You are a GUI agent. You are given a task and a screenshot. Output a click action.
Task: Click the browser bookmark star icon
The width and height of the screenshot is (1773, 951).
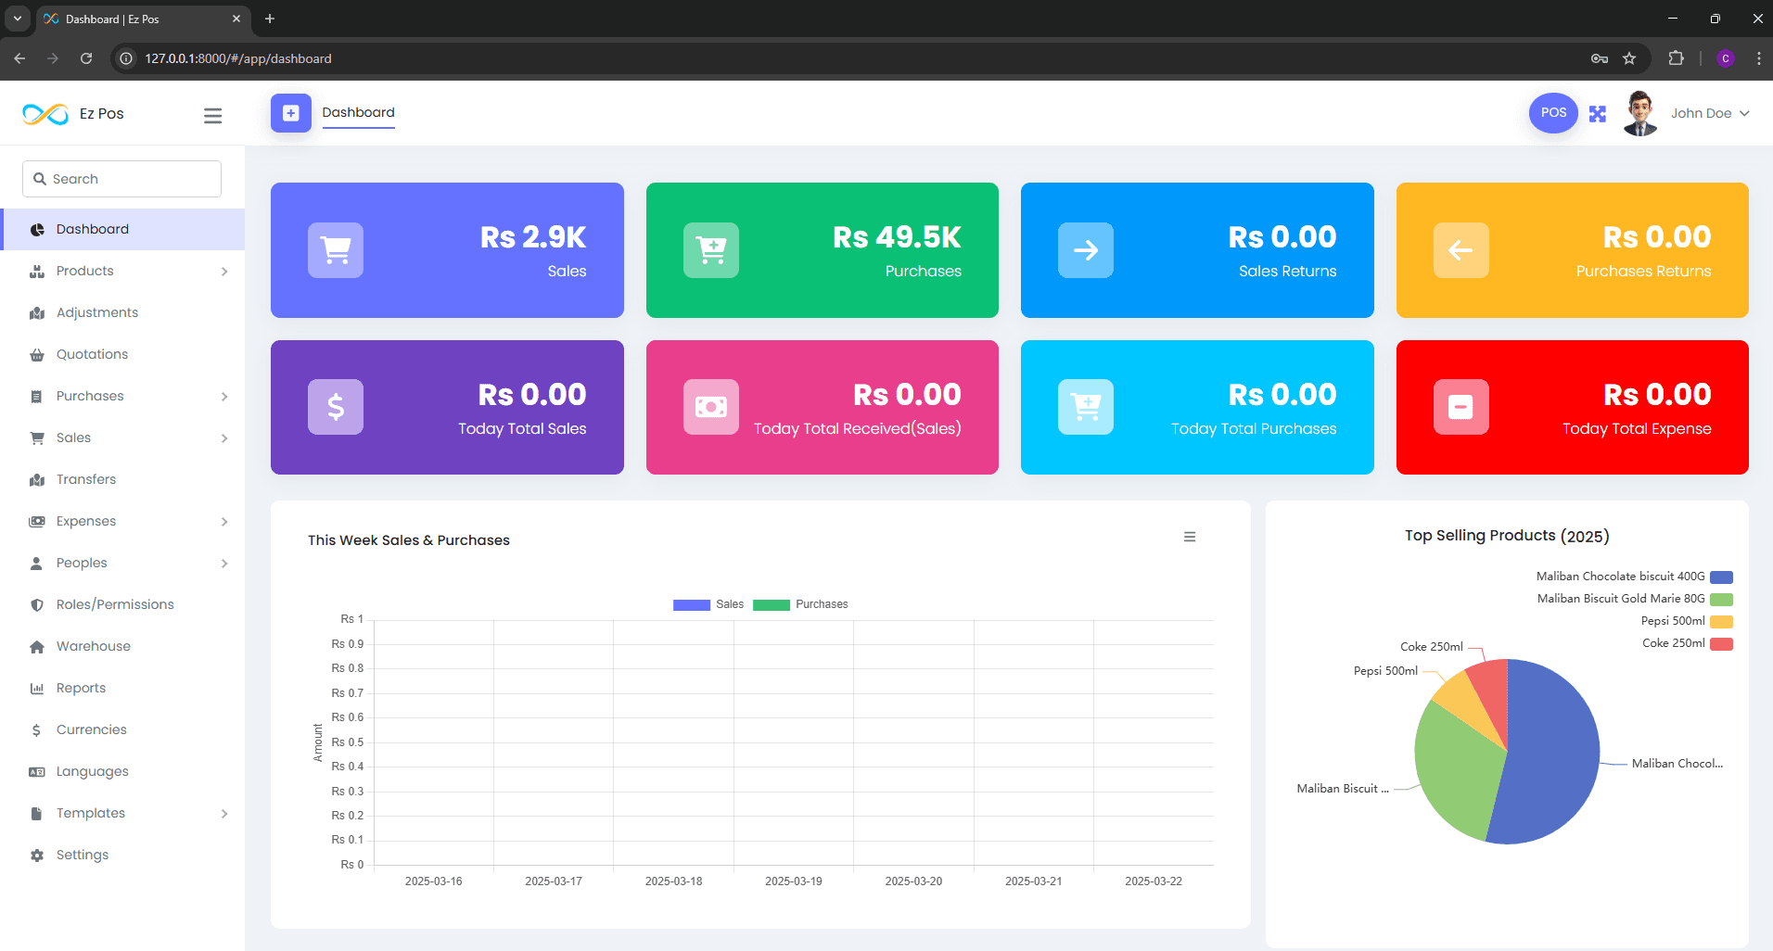(1629, 58)
